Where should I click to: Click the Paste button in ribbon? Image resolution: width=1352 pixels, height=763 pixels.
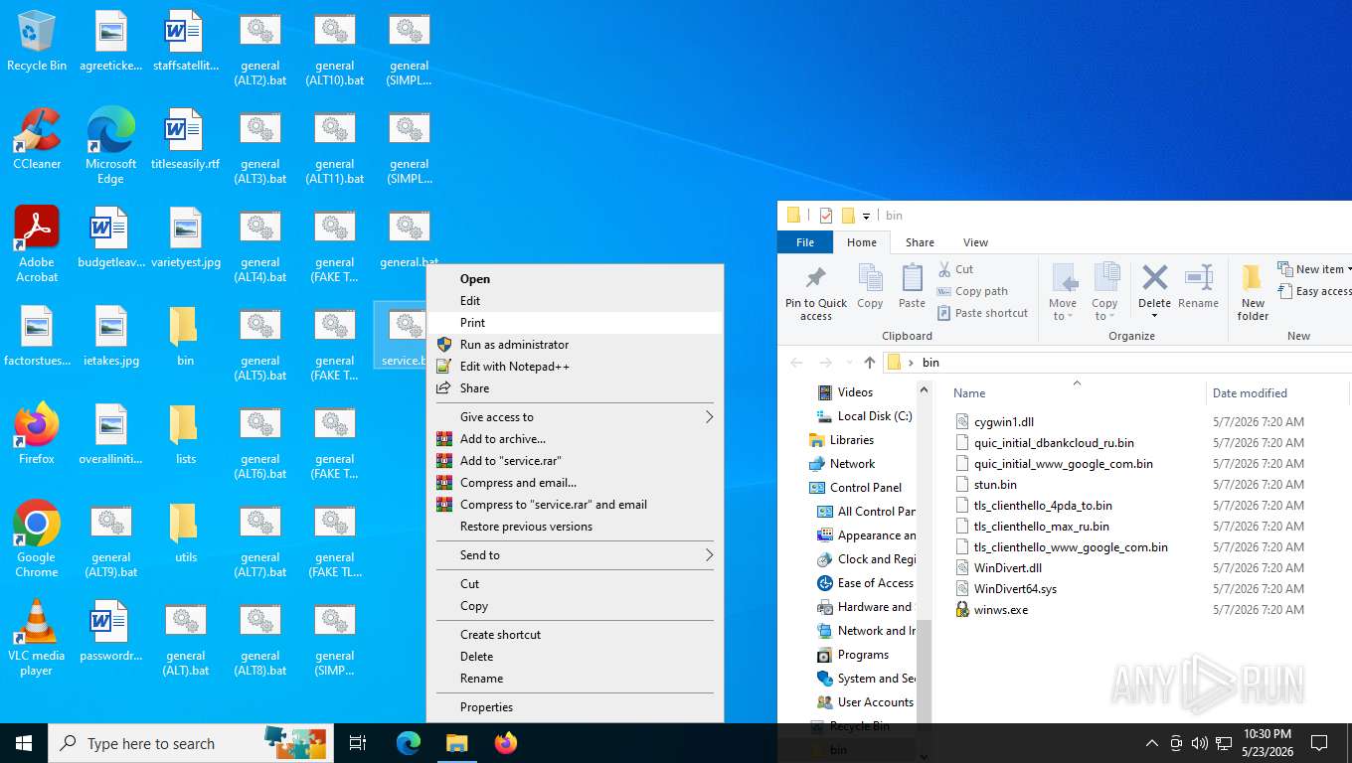[912, 287]
